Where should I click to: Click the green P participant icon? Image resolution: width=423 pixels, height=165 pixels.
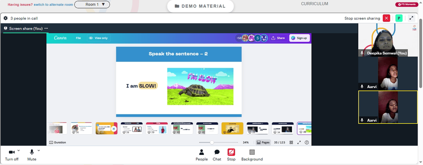399,18
